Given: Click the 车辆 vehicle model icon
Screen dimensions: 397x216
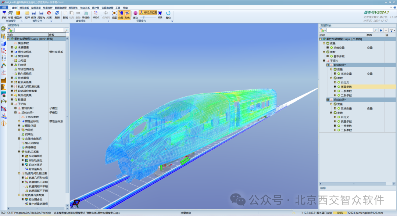Looking at the screenshot, I should (x=10, y=15).
